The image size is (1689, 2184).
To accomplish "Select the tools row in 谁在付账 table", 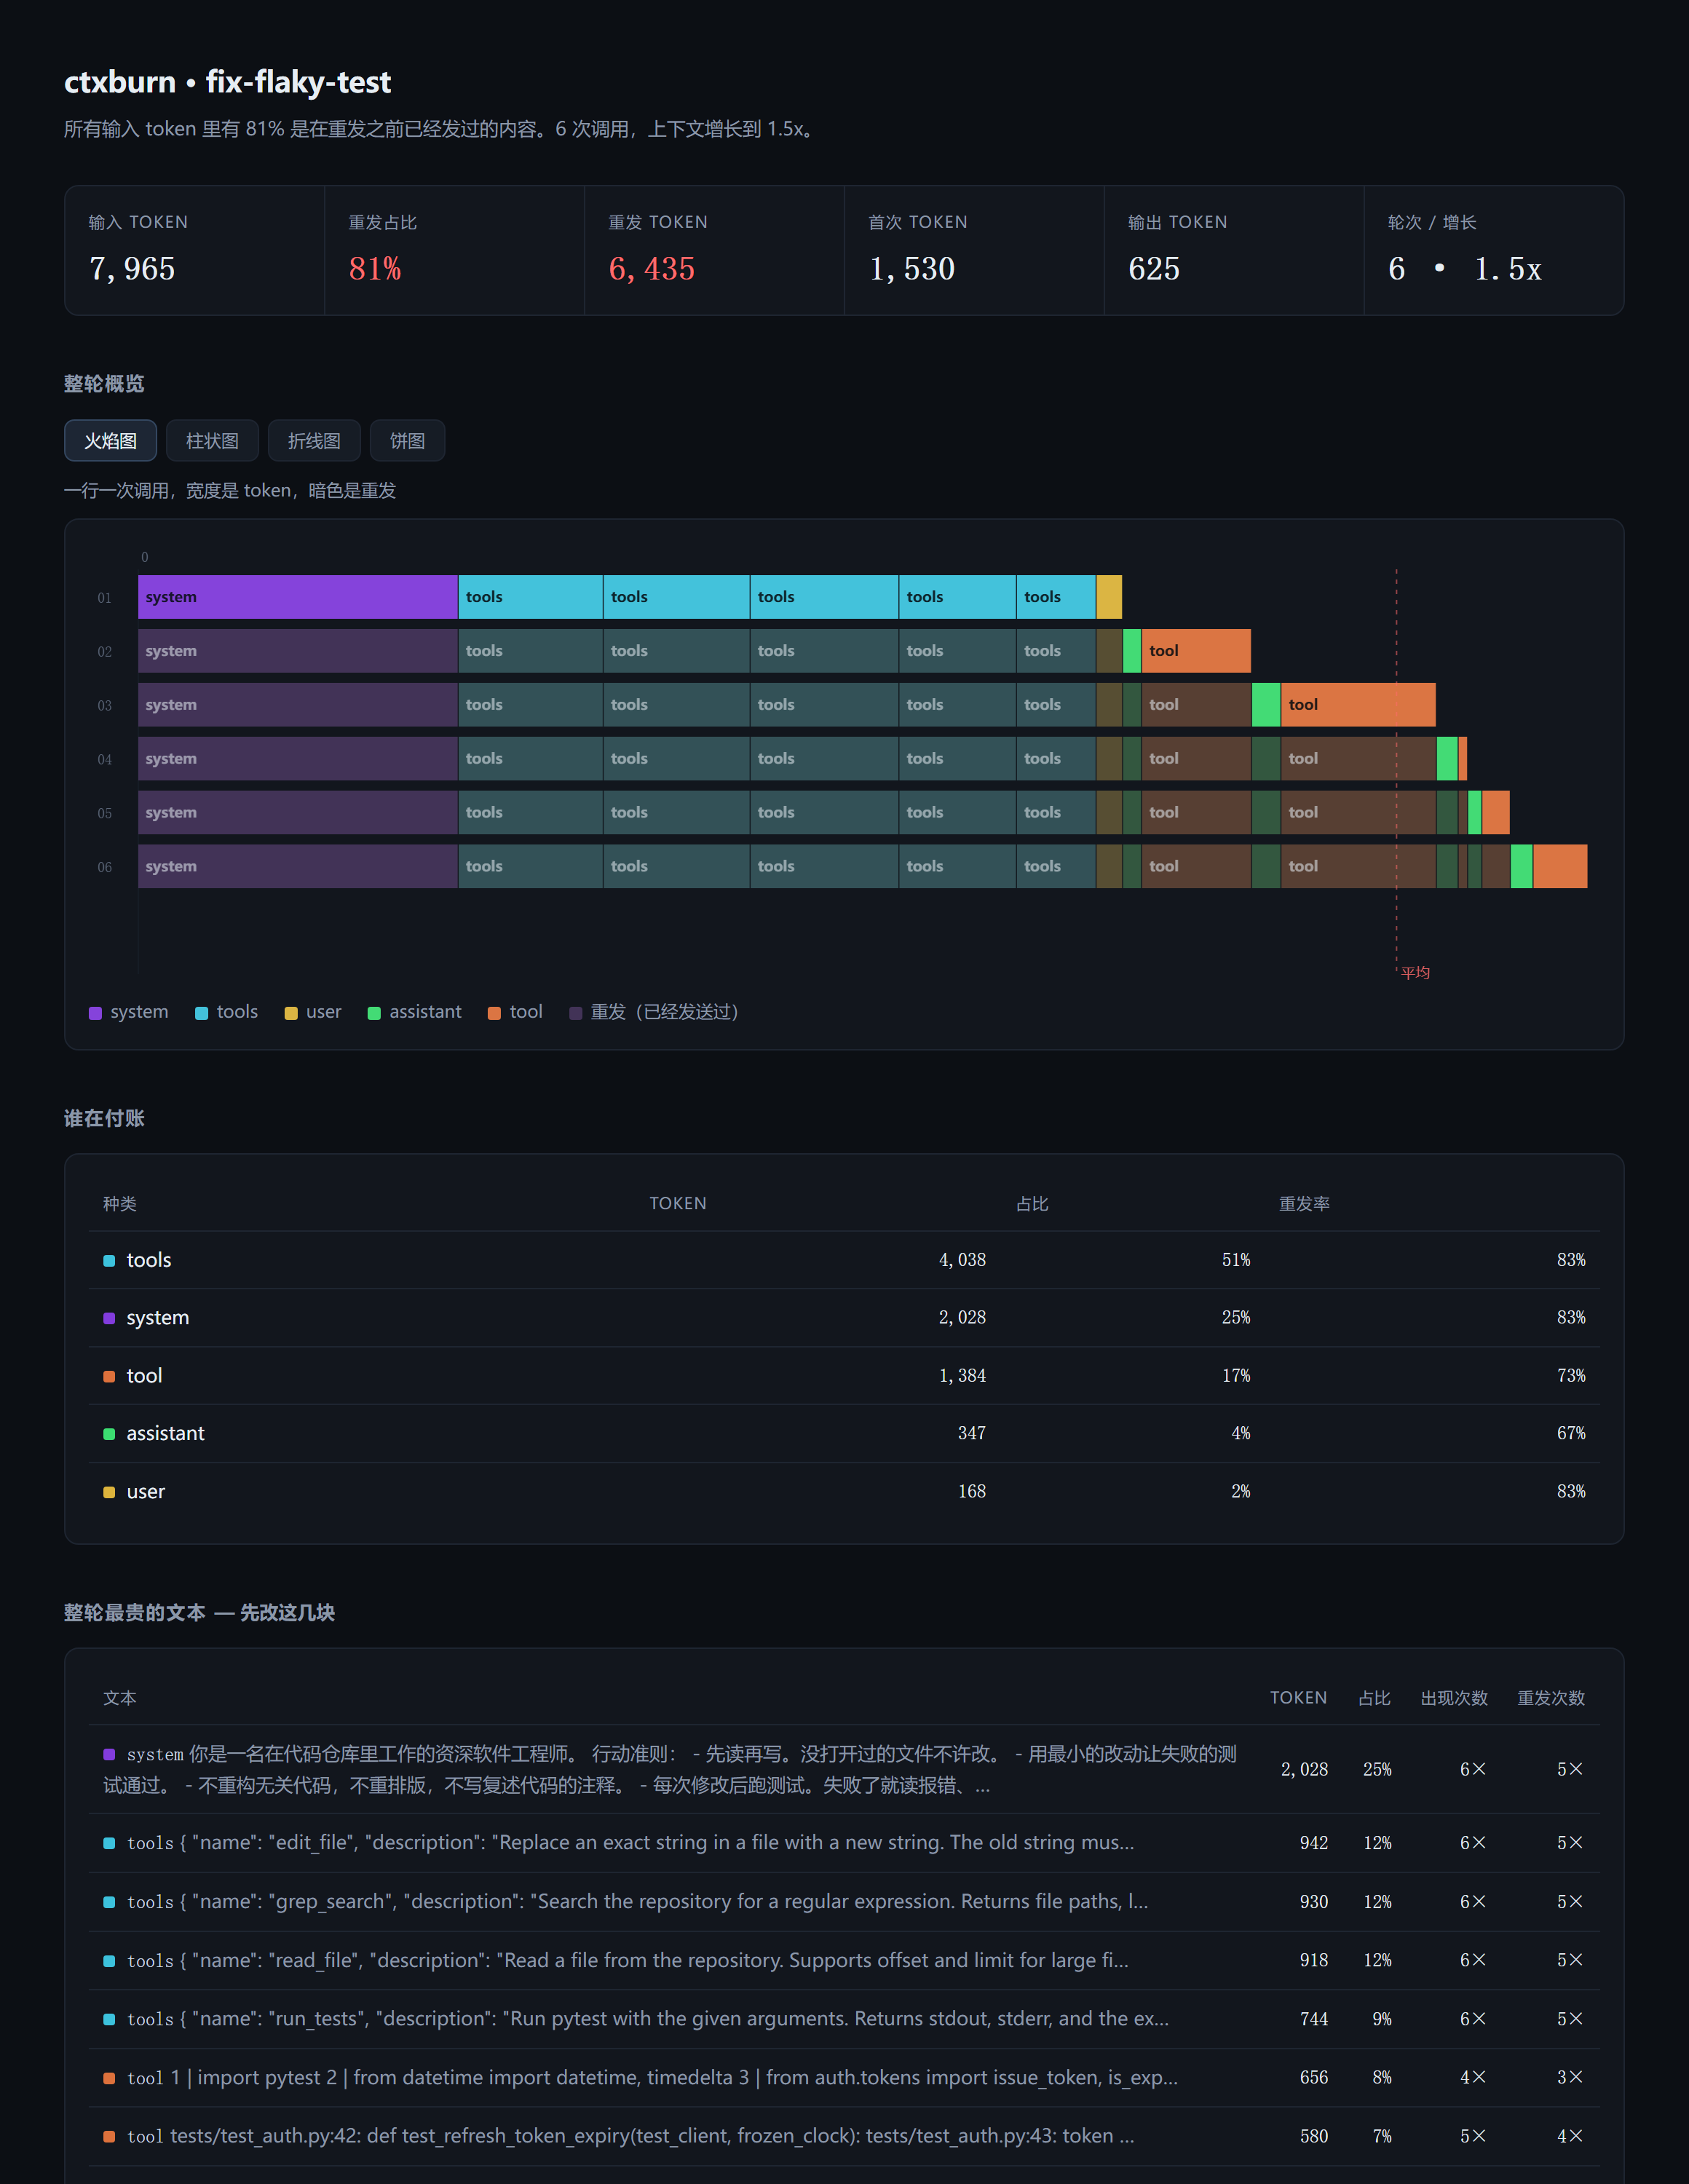I will coord(844,1260).
